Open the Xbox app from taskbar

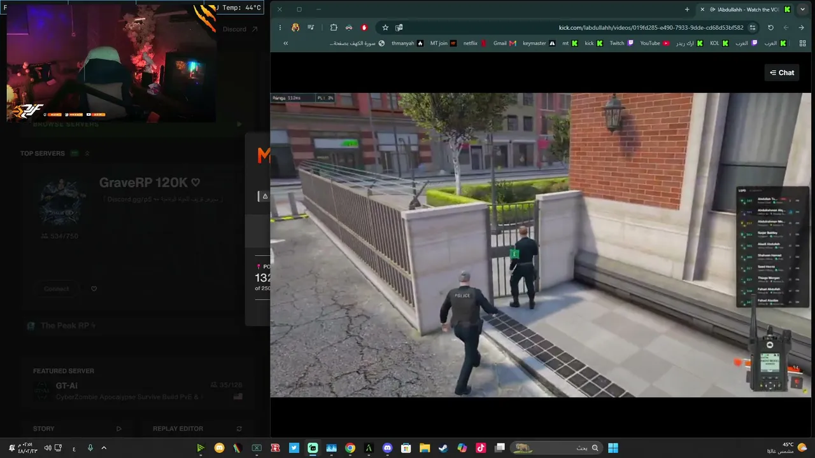257,448
